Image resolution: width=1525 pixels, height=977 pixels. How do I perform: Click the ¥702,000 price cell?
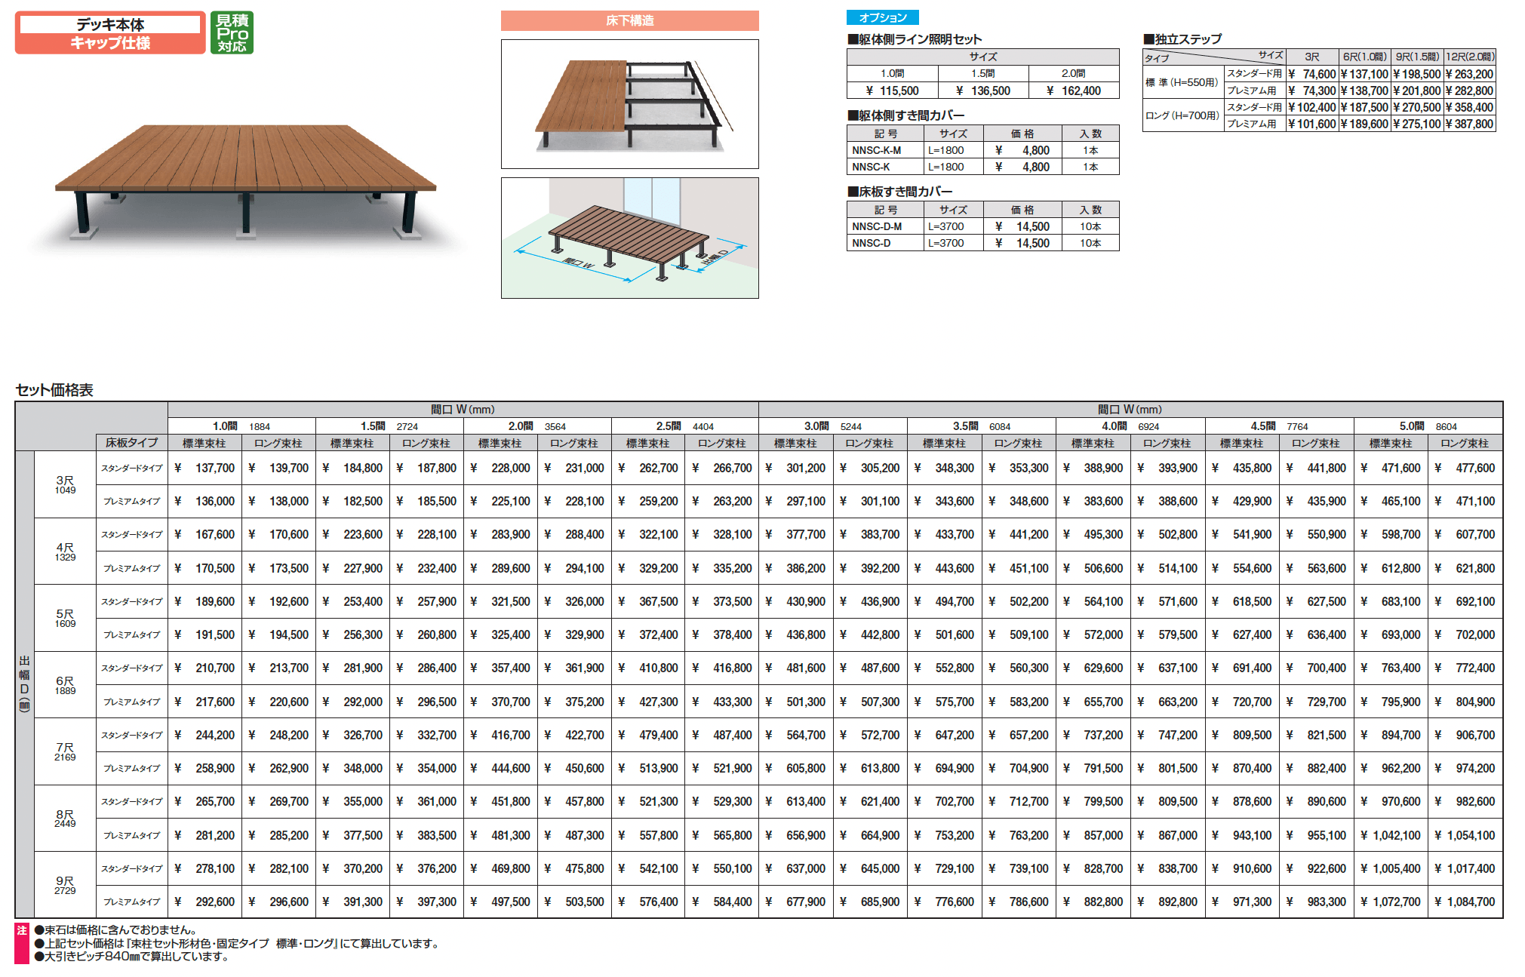pos(1465,634)
